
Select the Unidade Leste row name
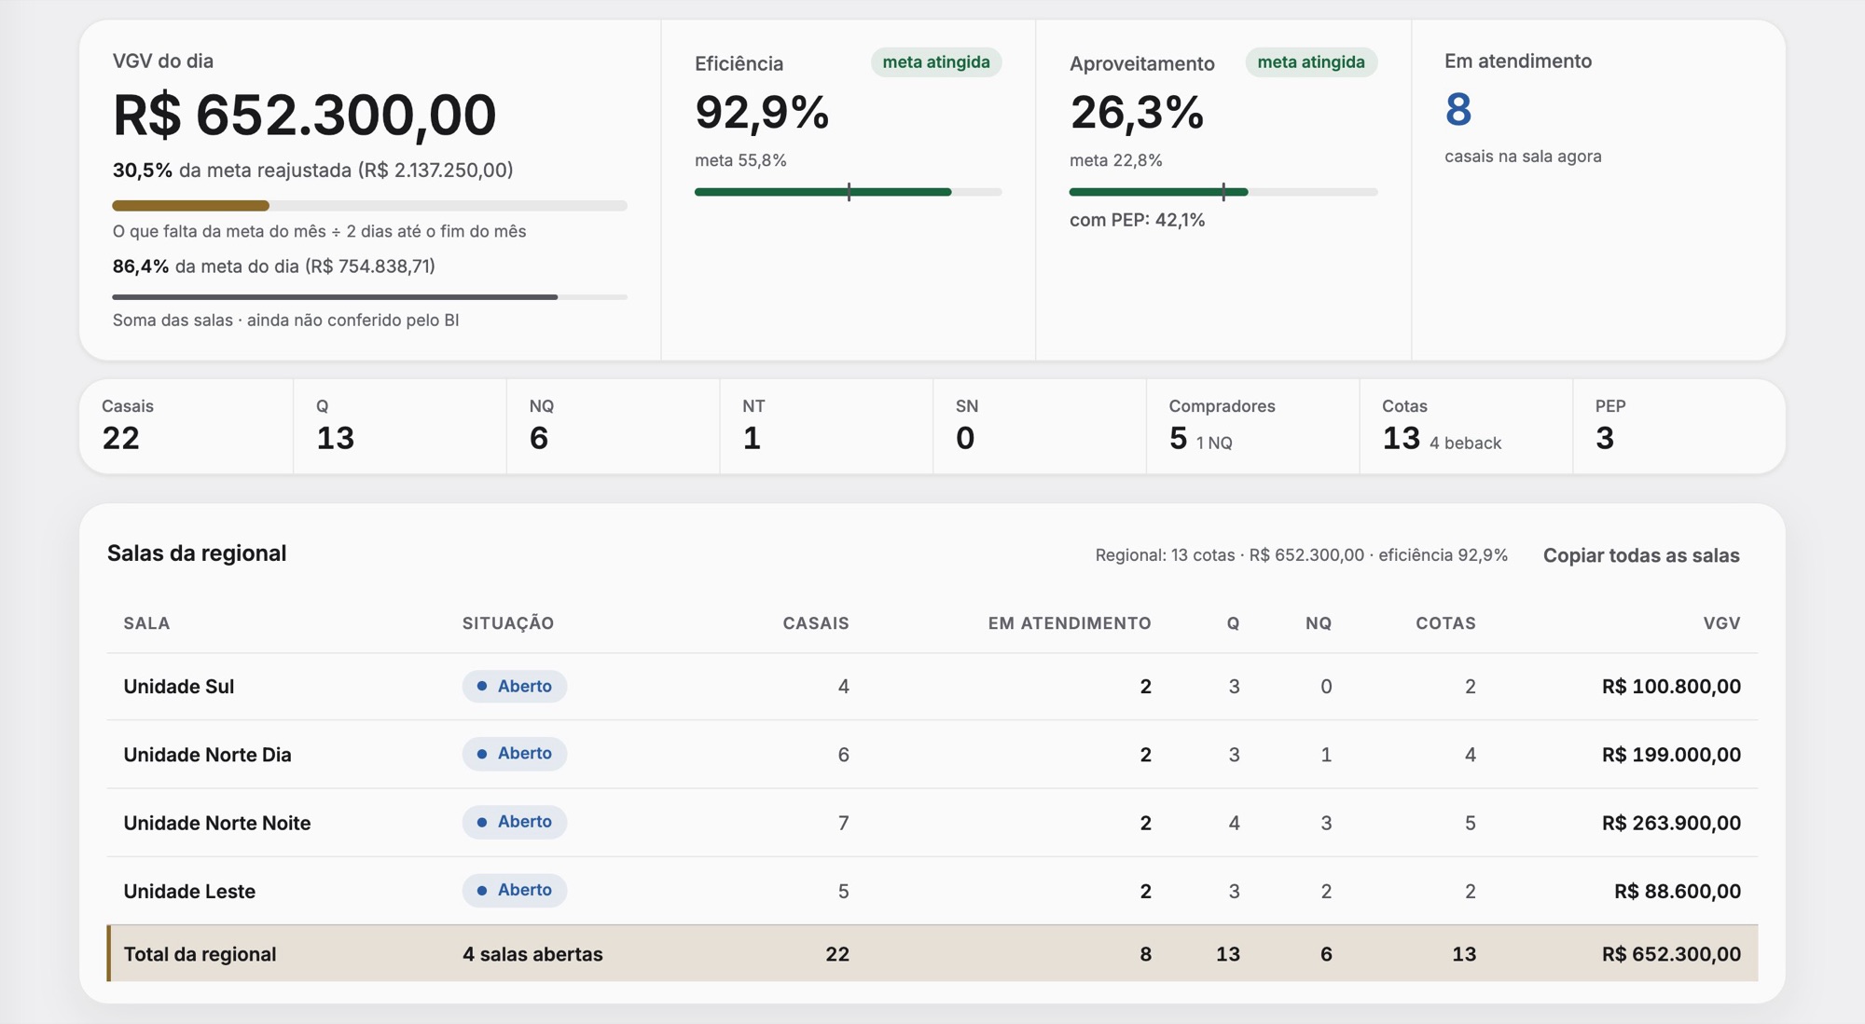pyautogui.click(x=189, y=891)
